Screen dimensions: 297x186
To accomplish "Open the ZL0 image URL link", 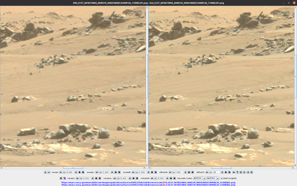I will click(x=148, y=185).
